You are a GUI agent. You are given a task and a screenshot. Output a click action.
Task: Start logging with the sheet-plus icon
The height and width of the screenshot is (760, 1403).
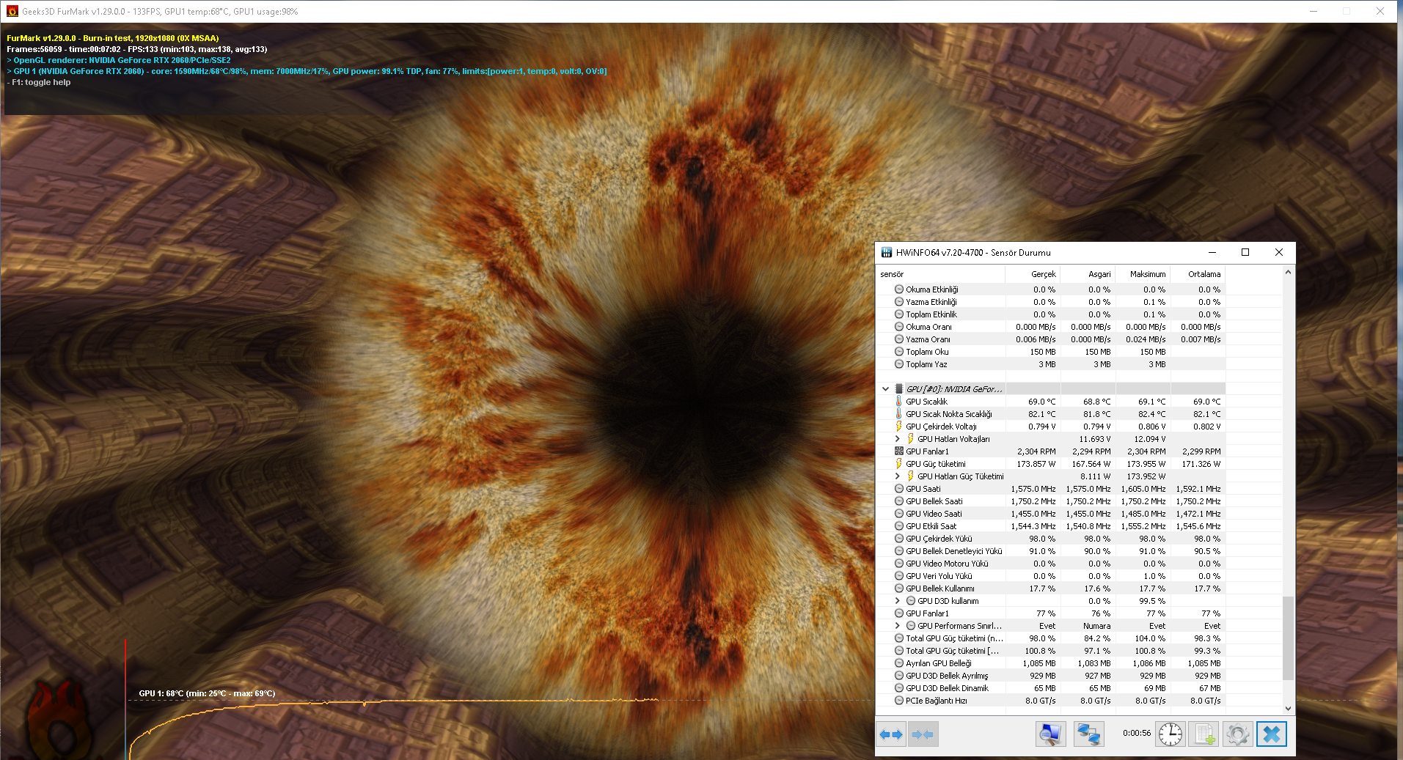(x=1204, y=734)
